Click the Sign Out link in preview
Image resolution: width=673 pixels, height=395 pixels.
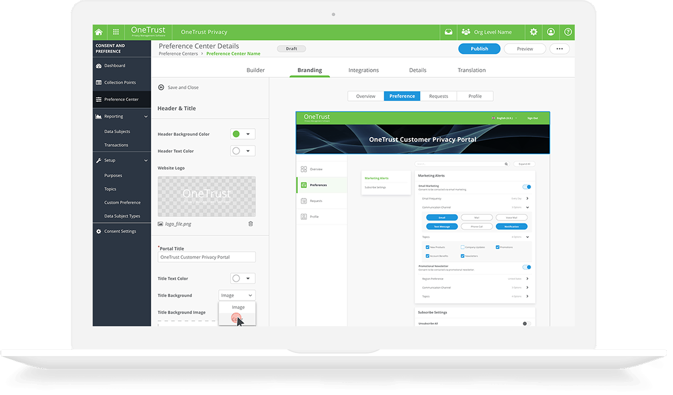click(533, 118)
